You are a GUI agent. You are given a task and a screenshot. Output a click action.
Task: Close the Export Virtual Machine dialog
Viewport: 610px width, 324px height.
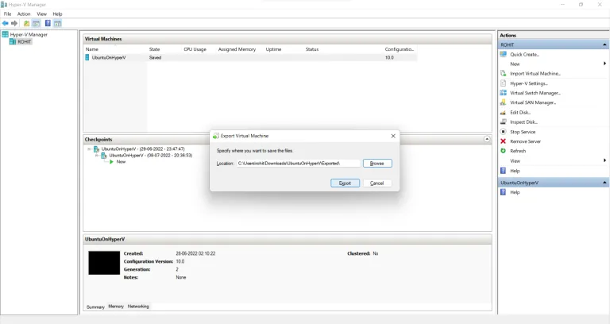[x=393, y=136]
